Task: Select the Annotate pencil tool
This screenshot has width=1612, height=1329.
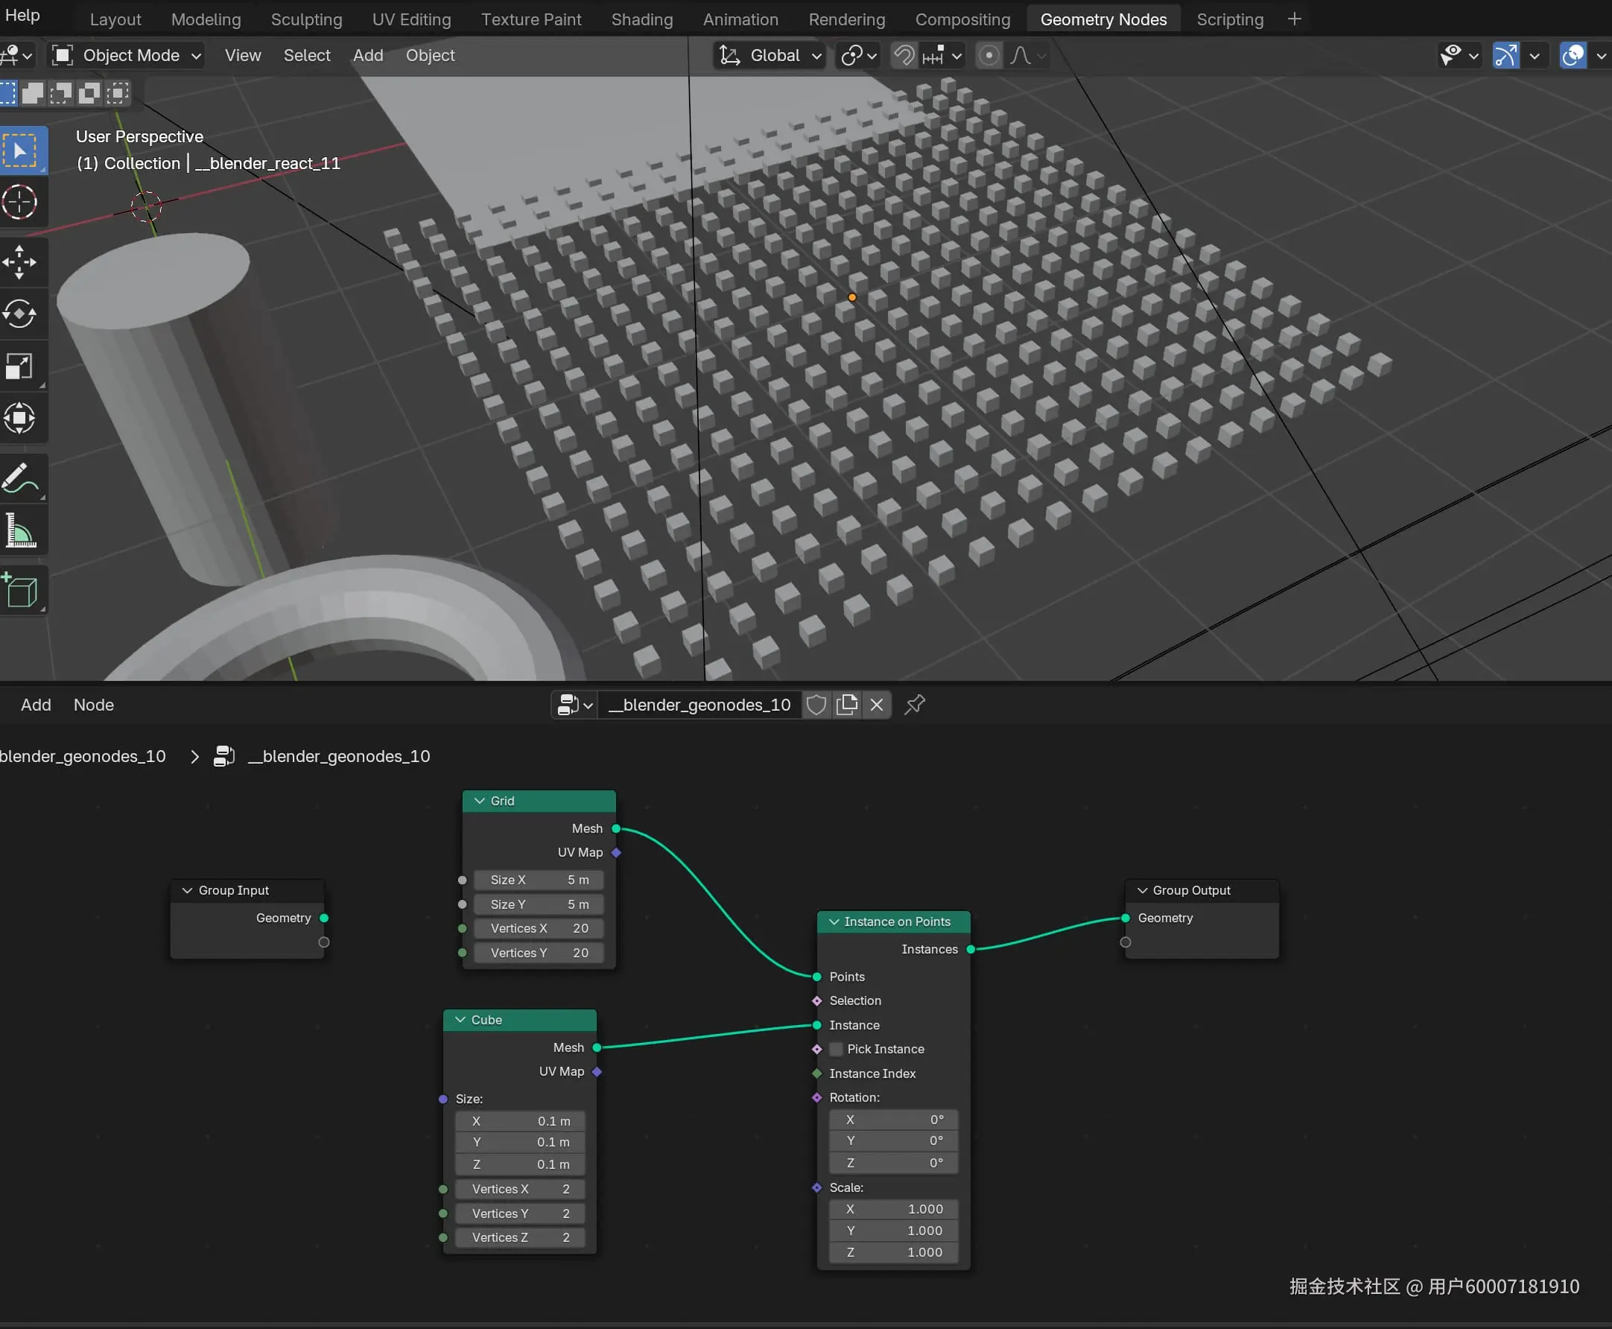Action: coord(20,478)
